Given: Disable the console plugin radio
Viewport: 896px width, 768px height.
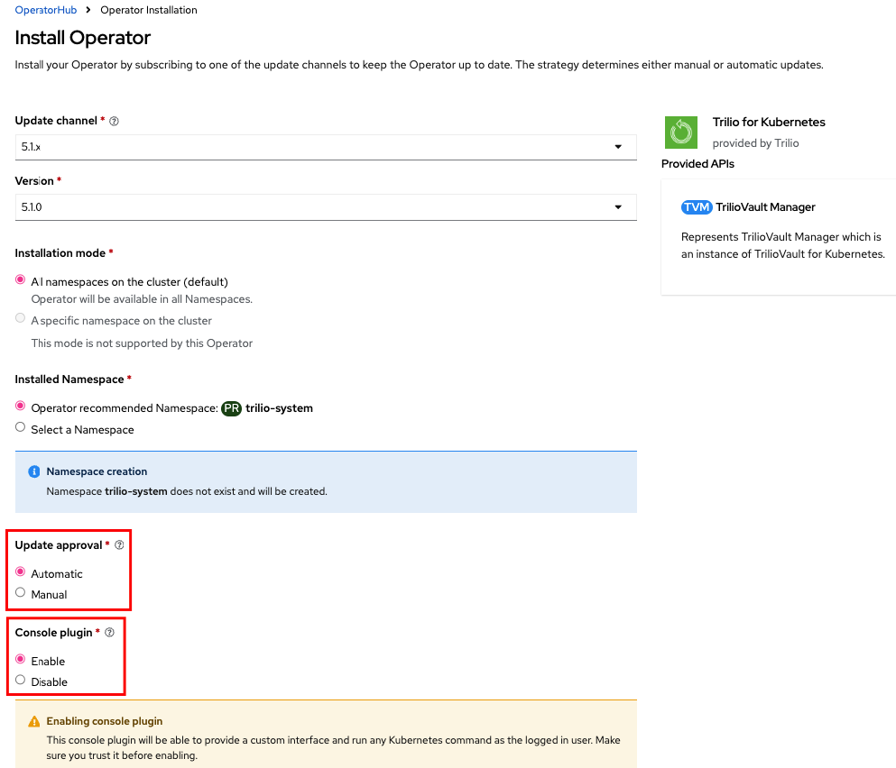Looking at the screenshot, I should (21, 680).
